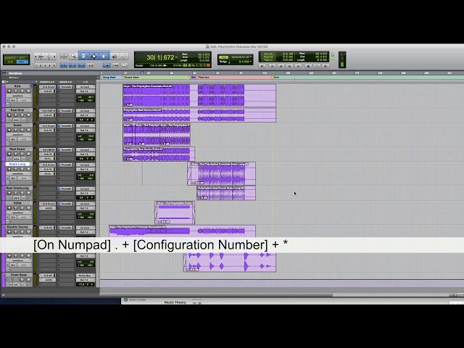Screen dimensions: 464x348
Task: Open Real Kick output path selector
Action: pos(86,115)
